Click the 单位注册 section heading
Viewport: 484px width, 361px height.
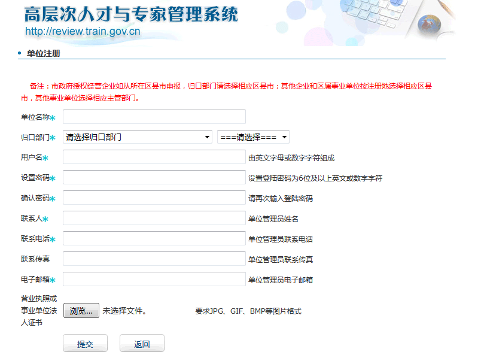(x=44, y=53)
